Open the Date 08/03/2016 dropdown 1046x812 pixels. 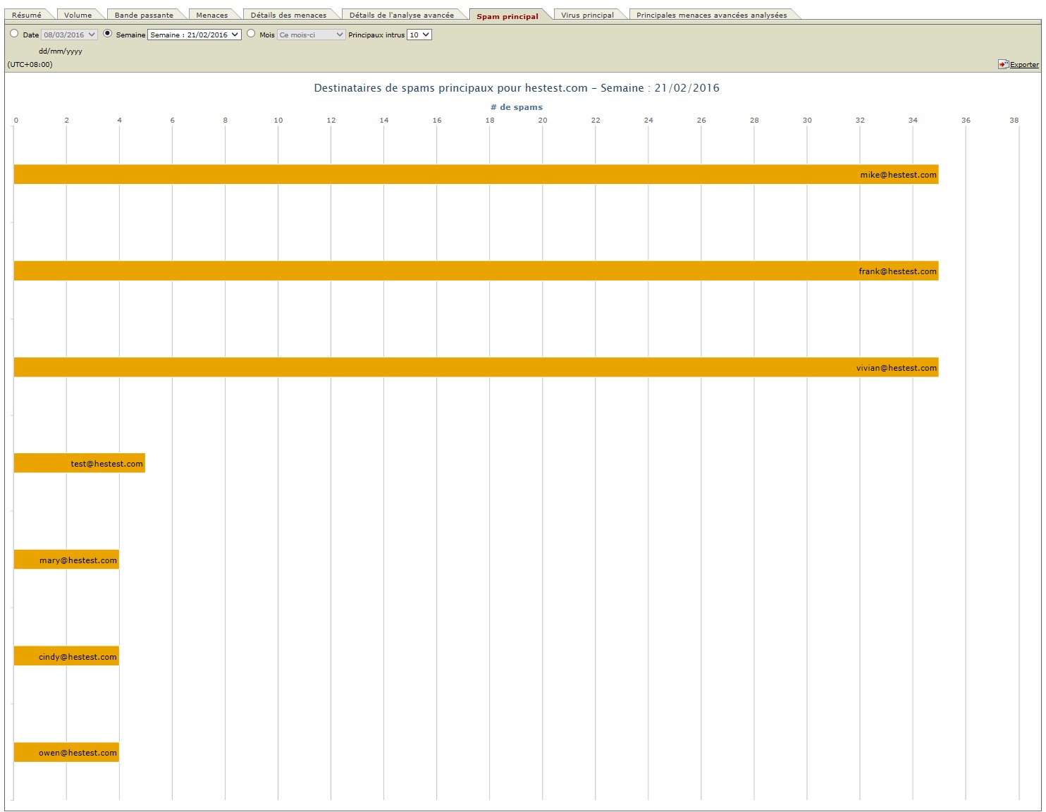69,35
